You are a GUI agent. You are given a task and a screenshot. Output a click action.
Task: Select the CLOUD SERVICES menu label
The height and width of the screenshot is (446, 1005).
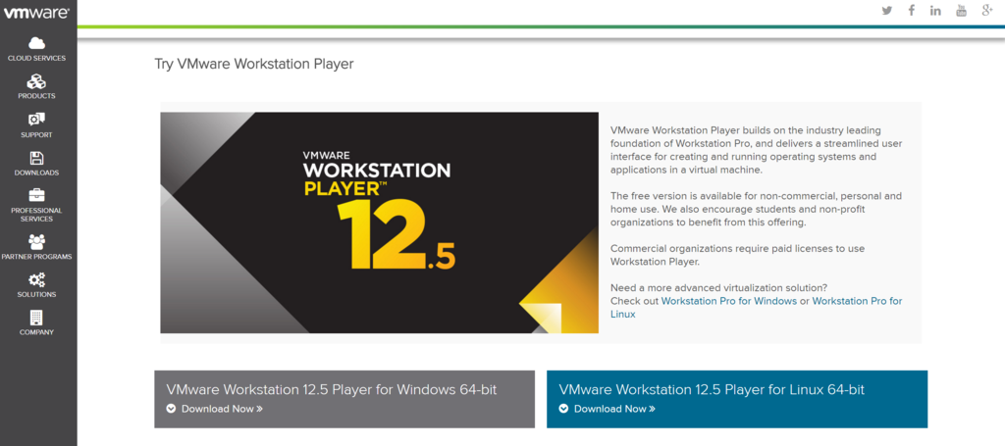tap(36, 58)
